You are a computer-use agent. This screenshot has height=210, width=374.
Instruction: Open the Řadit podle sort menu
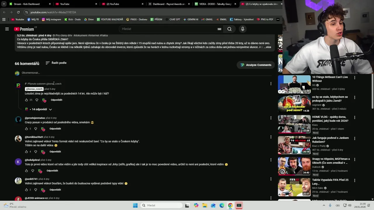point(56,63)
